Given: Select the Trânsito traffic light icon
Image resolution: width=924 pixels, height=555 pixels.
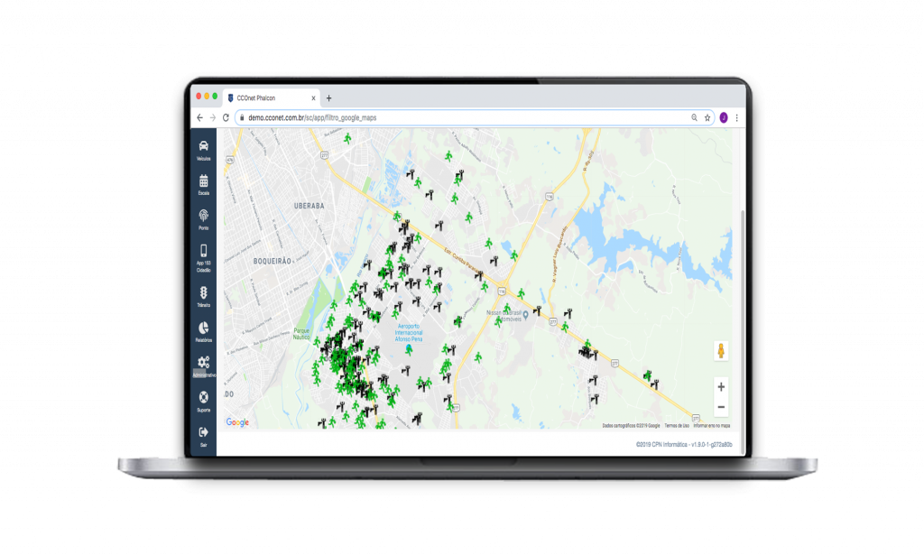Looking at the screenshot, I should coord(204,293).
